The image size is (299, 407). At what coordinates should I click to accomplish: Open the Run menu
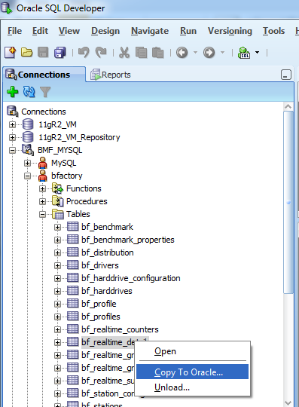pyautogui.click(x=188, y=31)
